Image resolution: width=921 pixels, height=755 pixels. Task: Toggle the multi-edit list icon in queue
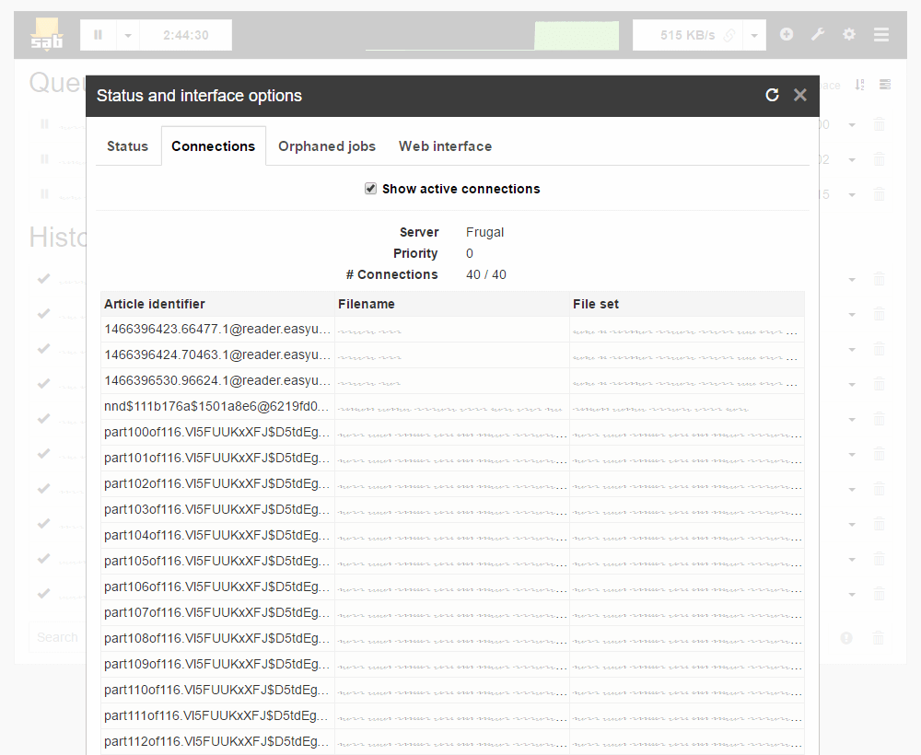[x=885, y=85]
